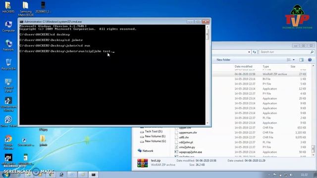Launch Driver Talent shortcut
Image resolution: width=317 pixels, height=178 pixels.
click(8, 121)
